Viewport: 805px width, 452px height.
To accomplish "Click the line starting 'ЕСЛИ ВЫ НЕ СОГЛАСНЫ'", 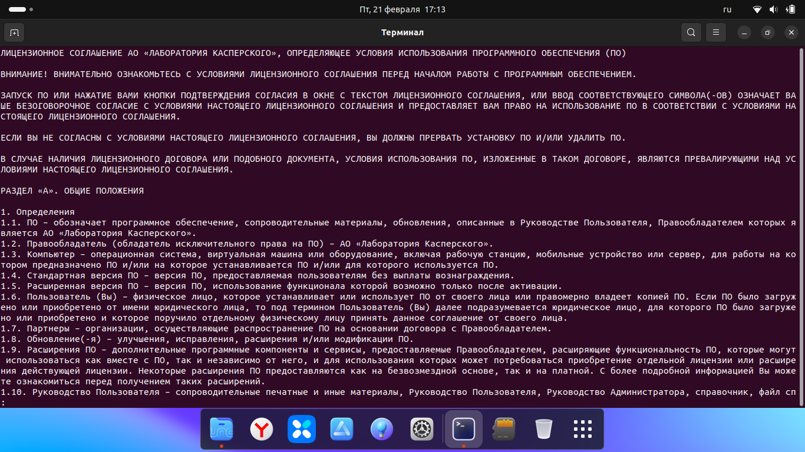I will [x=314, y=138].
